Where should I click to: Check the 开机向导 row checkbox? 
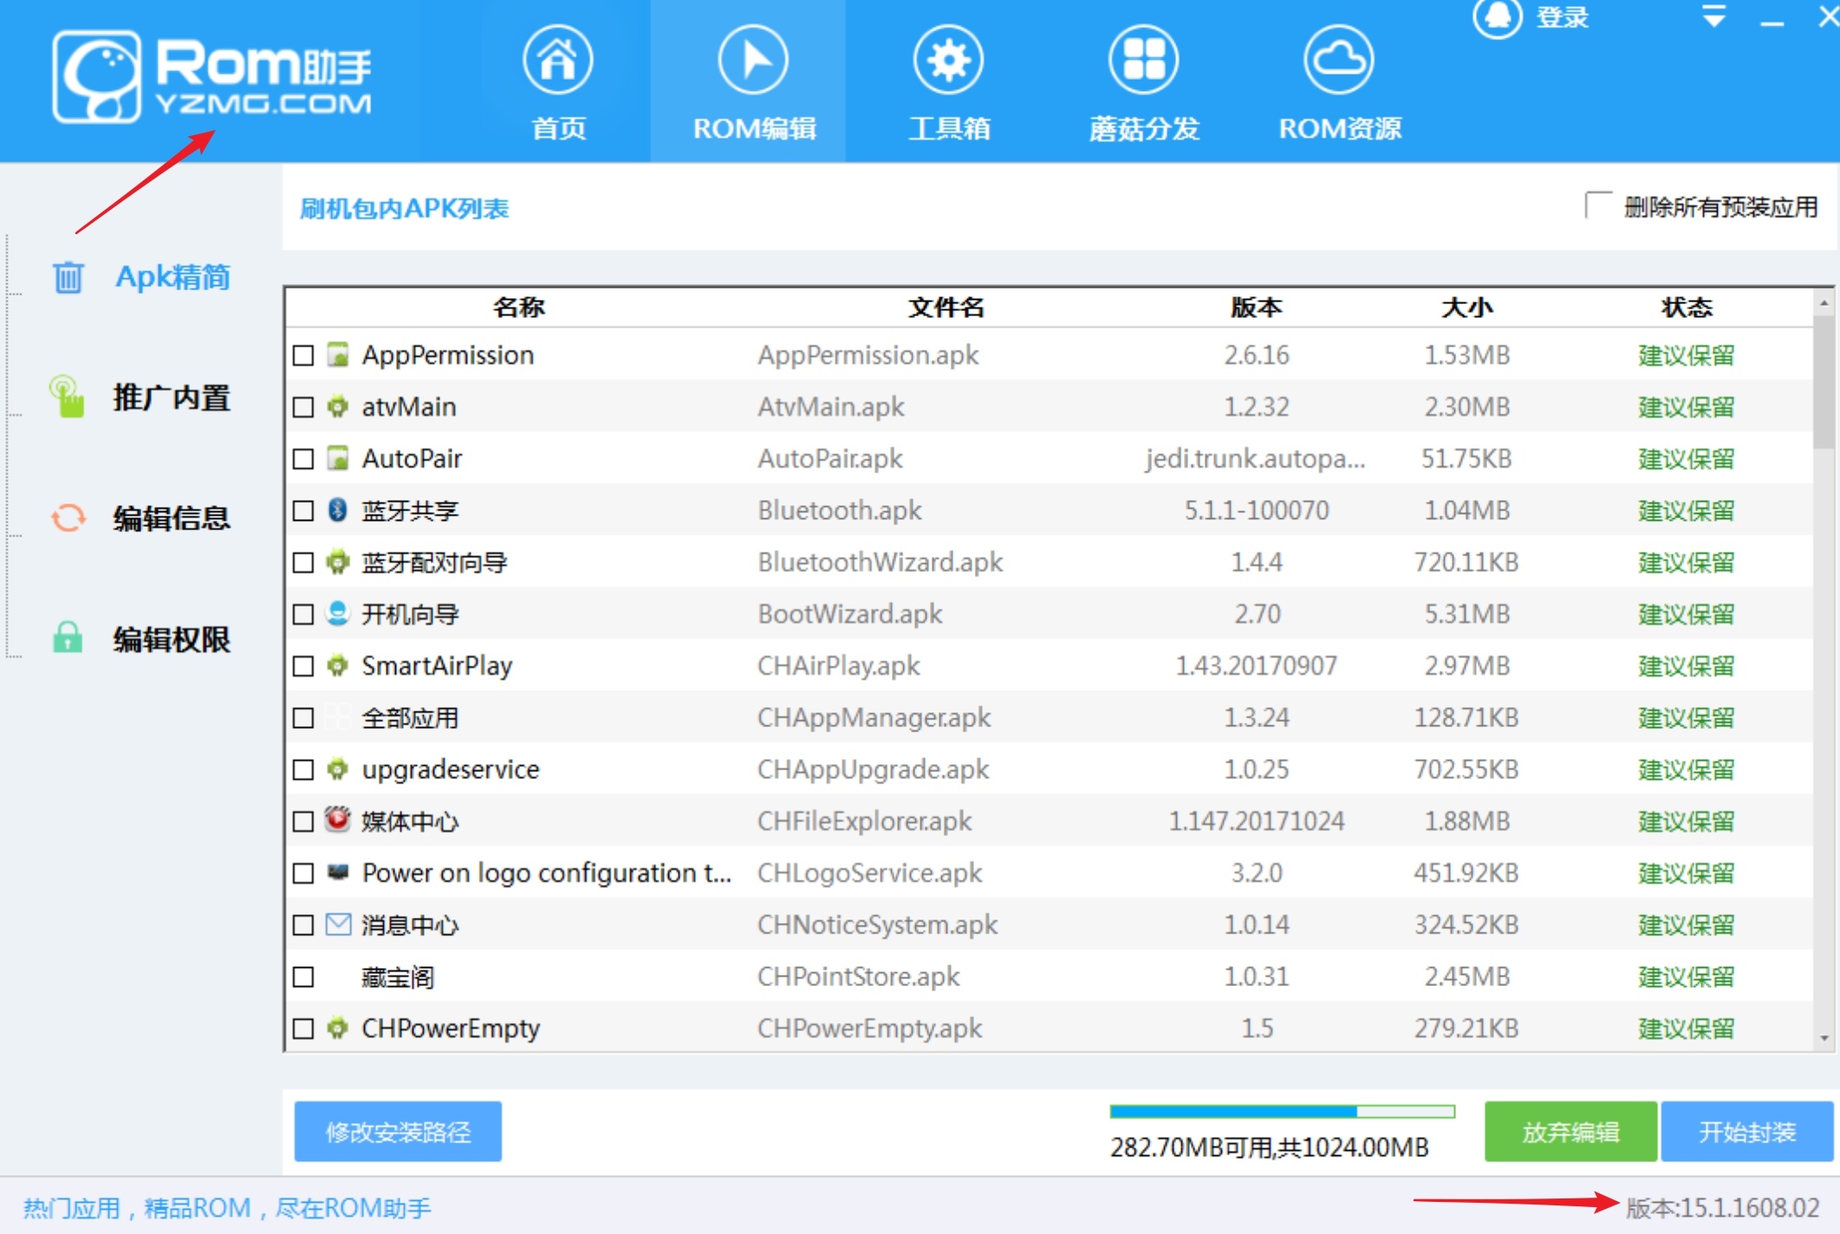pyautogui.click(x=303, y=614)
